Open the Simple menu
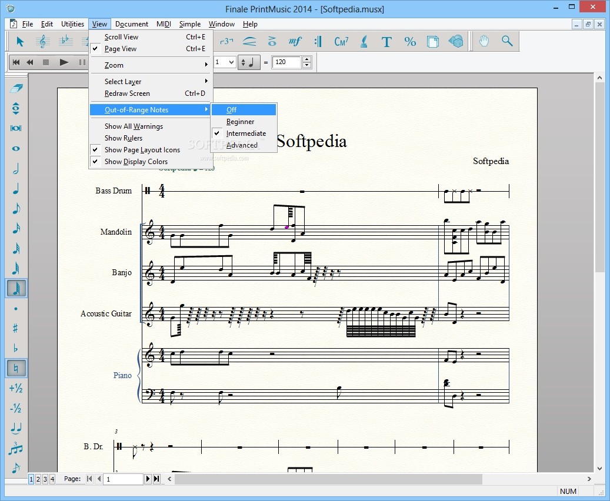610x501 pixels. pos(190,24)
